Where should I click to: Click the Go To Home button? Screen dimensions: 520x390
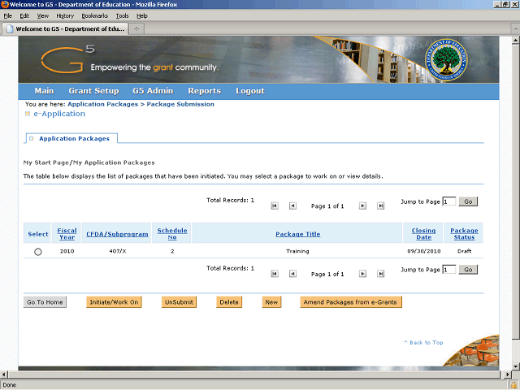(x=45, y=302)
